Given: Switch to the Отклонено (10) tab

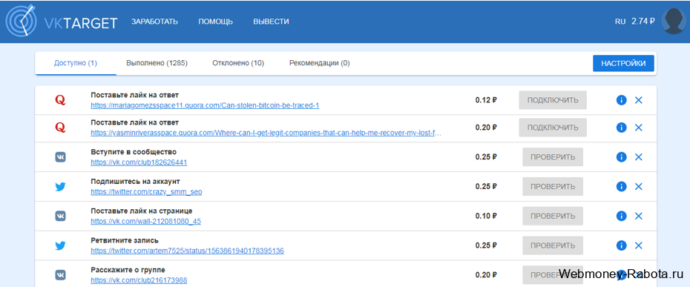Looking at the screenshot, I should [x=238, y=63].
